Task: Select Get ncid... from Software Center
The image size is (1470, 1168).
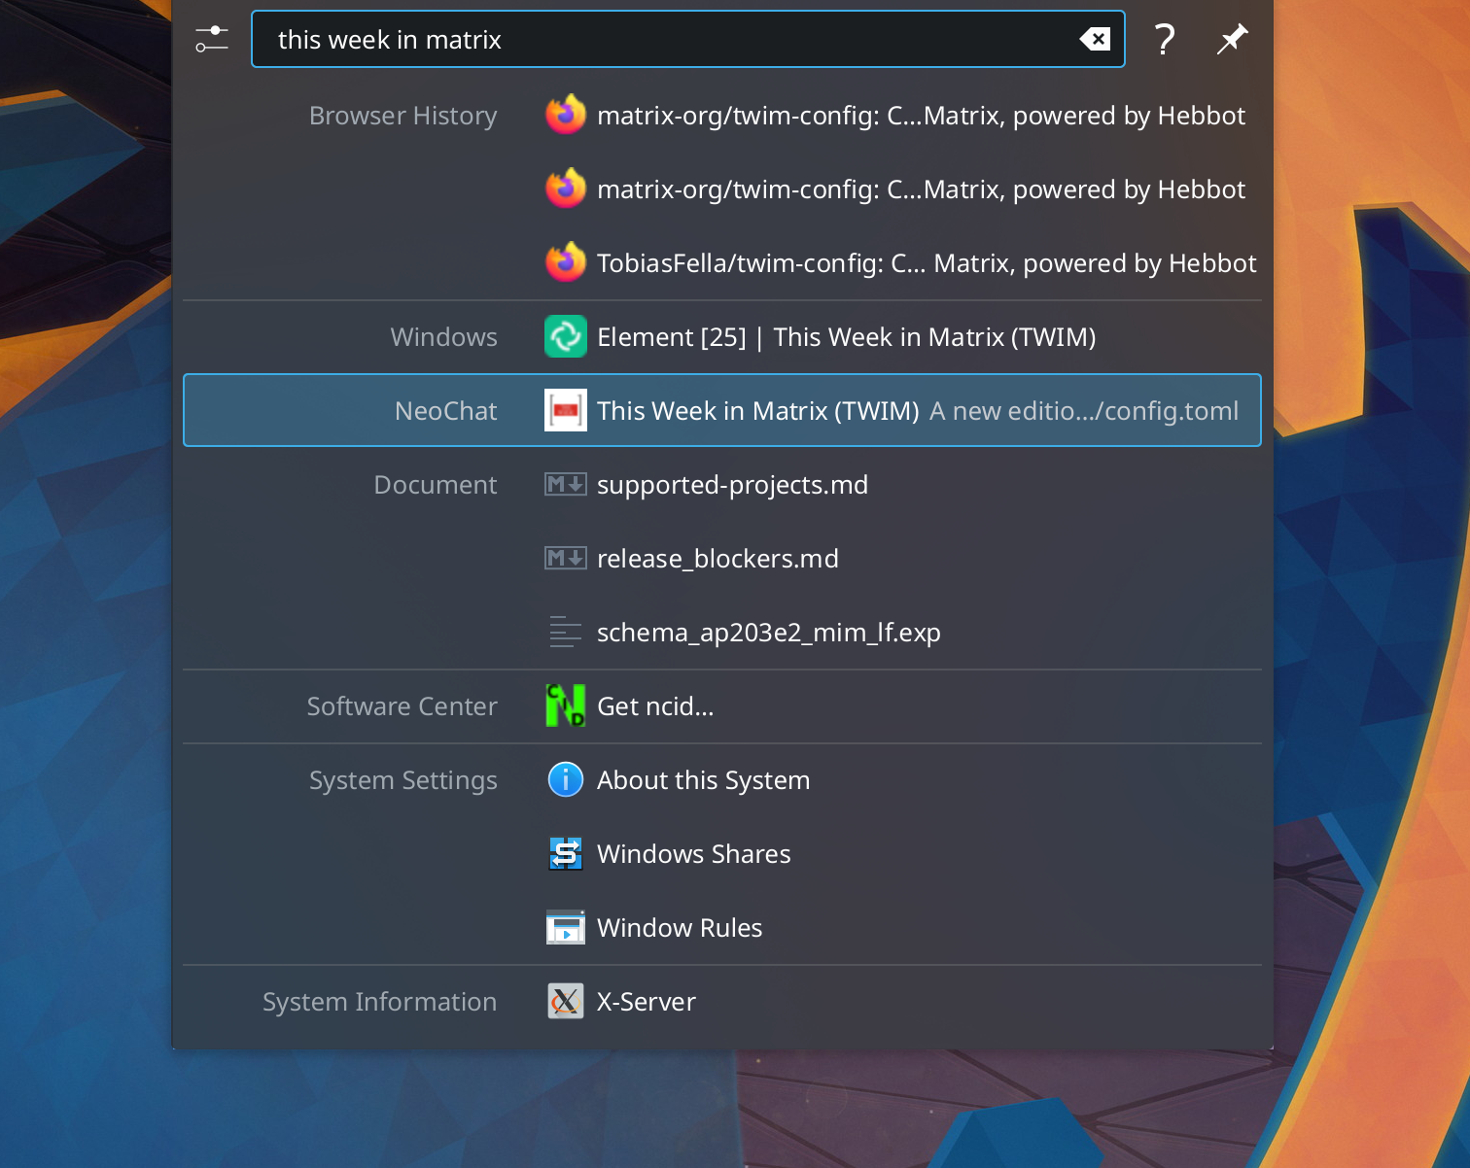Action: coord(655,706)
